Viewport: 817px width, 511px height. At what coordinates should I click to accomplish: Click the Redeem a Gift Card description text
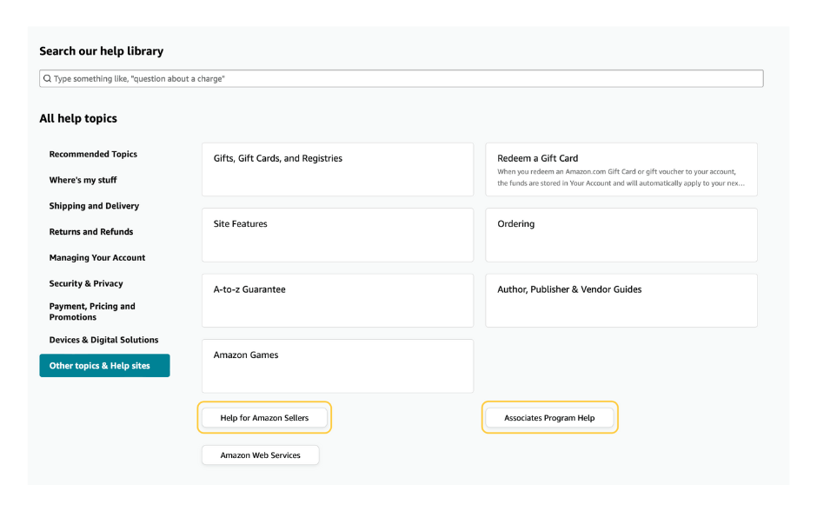(x=621, y=177)
